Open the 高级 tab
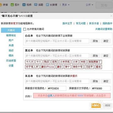This screenshot has height=113, width=113. click(x=11, y=51)
